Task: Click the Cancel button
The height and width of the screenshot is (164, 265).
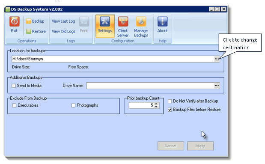Action: coord(171,146)
